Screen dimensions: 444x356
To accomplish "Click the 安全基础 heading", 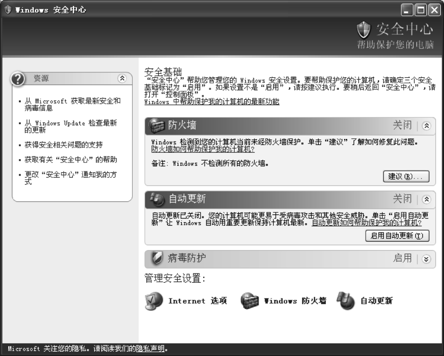I will (163, 72).
